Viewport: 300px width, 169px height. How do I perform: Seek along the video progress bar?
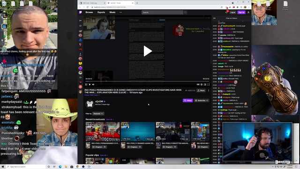tap(147, 81)
